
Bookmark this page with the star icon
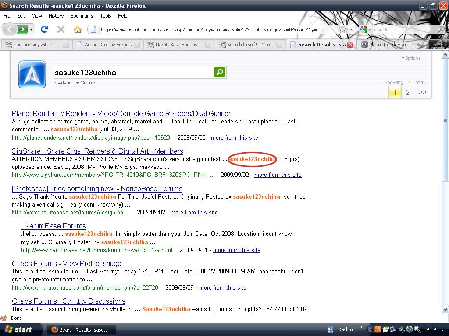(342, 29)
